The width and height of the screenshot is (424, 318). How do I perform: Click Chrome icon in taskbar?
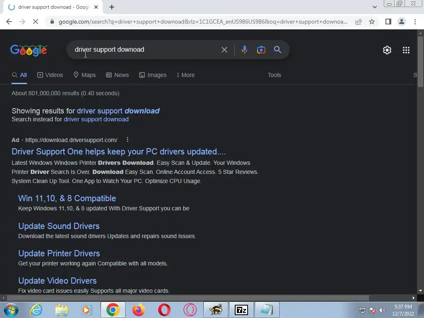pos(113,310)
